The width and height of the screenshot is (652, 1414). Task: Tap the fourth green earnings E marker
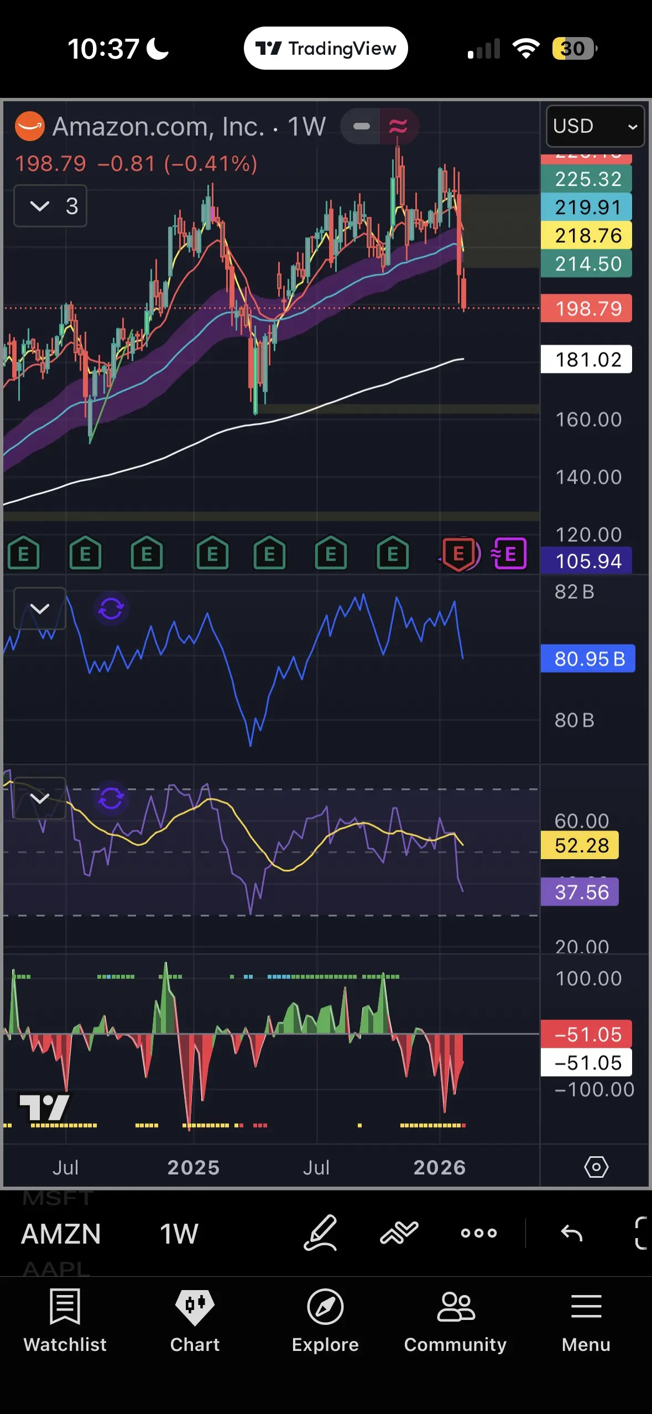point(212,553)
